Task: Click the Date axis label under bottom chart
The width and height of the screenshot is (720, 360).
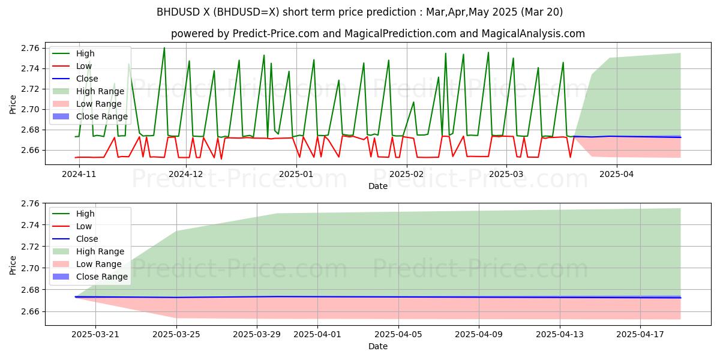Action: pyautogui.click(x=378, y=346)
